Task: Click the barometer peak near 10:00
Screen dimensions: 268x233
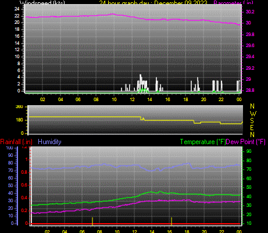Action: [112, 14]
